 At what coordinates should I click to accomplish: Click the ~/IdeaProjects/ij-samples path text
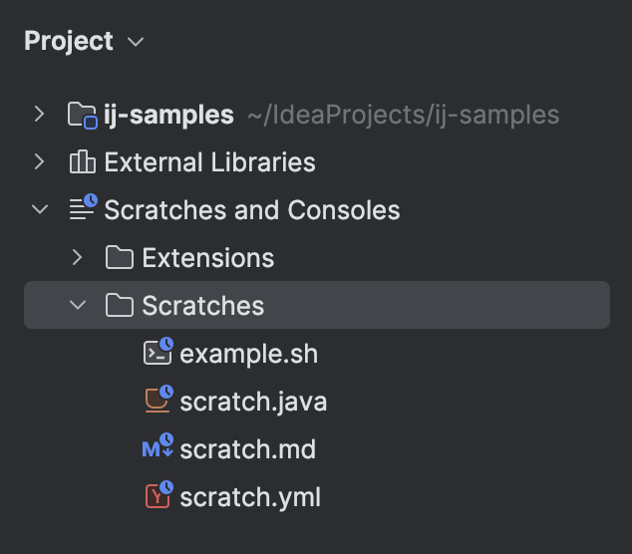tap(402, 115)
